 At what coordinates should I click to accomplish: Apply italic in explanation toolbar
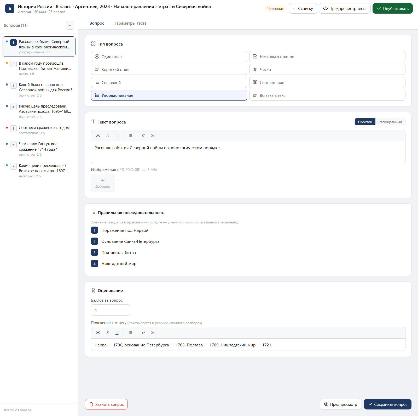pyautogui.click(x=107, y=333)
